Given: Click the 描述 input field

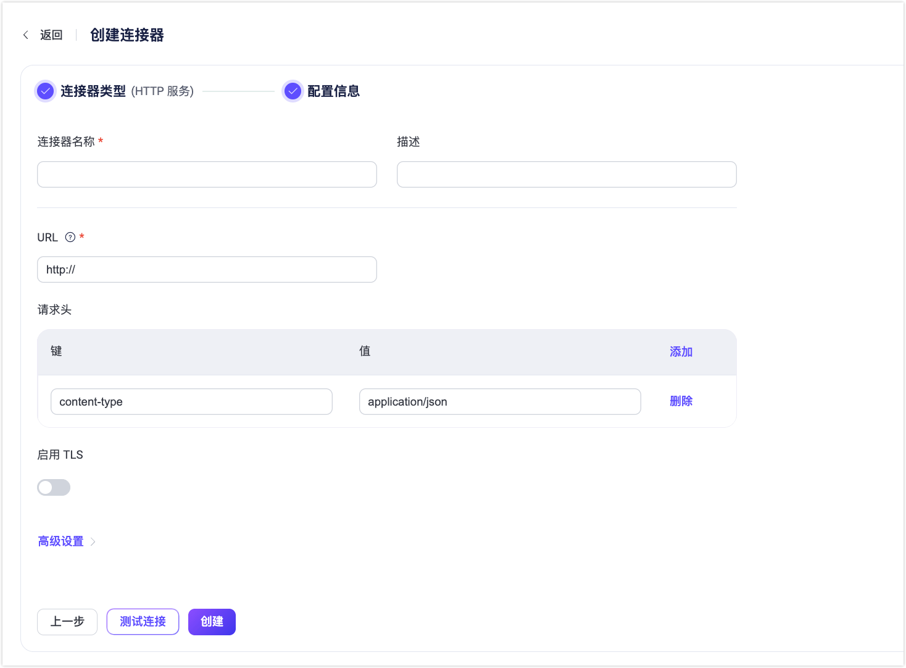Looking at the screenshot, I should click(567, 174).
